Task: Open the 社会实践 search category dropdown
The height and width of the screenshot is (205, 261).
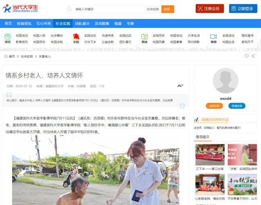Action: pyautogui.click(x=153, y=9)
